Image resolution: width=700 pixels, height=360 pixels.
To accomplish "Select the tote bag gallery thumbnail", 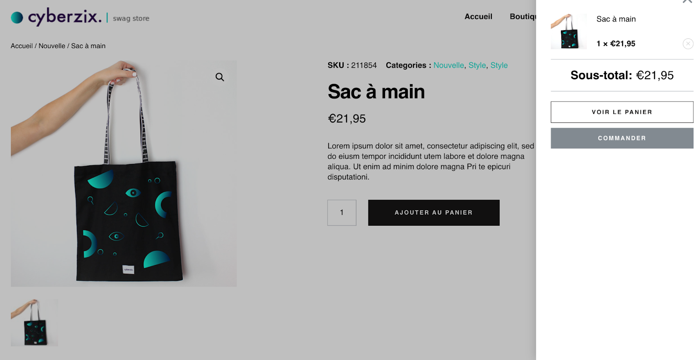I will [35, 323].
